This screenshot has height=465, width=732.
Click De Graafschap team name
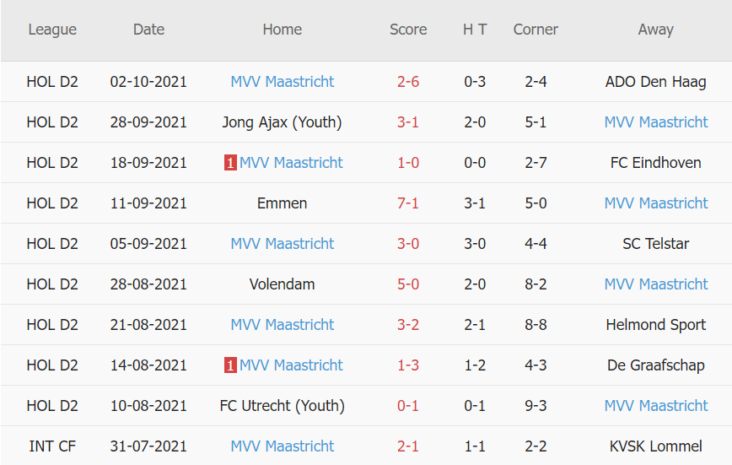click(x=655, y=365)
